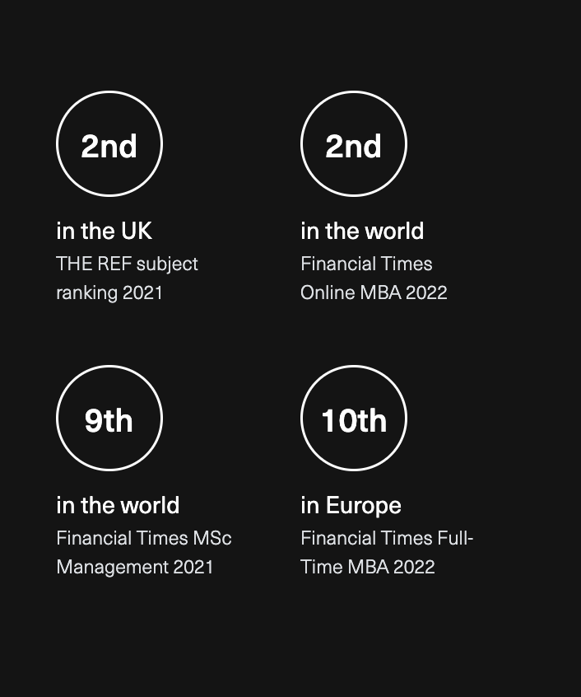Click '2nd' number above 'in the UK'
The width and height of the screenshot is (581, 697).
tap(109, 147)
